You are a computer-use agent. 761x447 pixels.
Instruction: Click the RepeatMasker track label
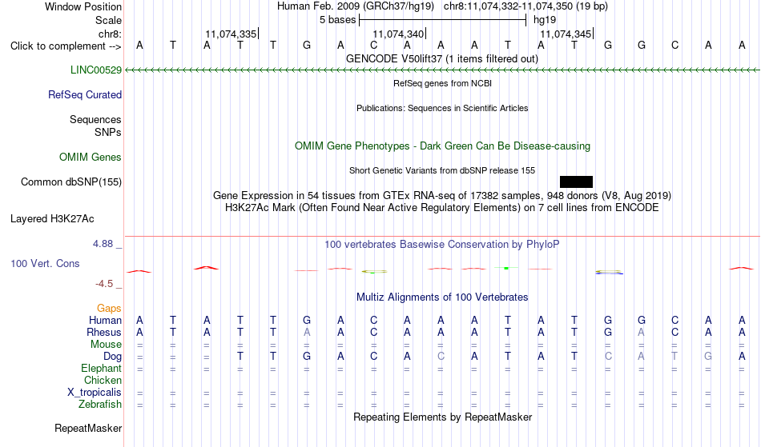pyautogui.click(x=88, y=428)
